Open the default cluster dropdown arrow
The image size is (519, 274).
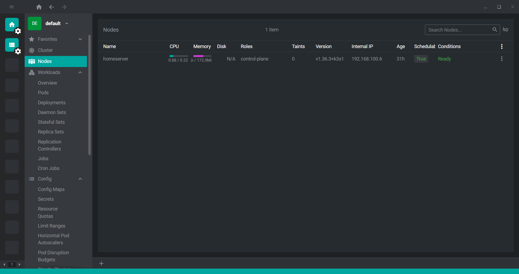67,24
